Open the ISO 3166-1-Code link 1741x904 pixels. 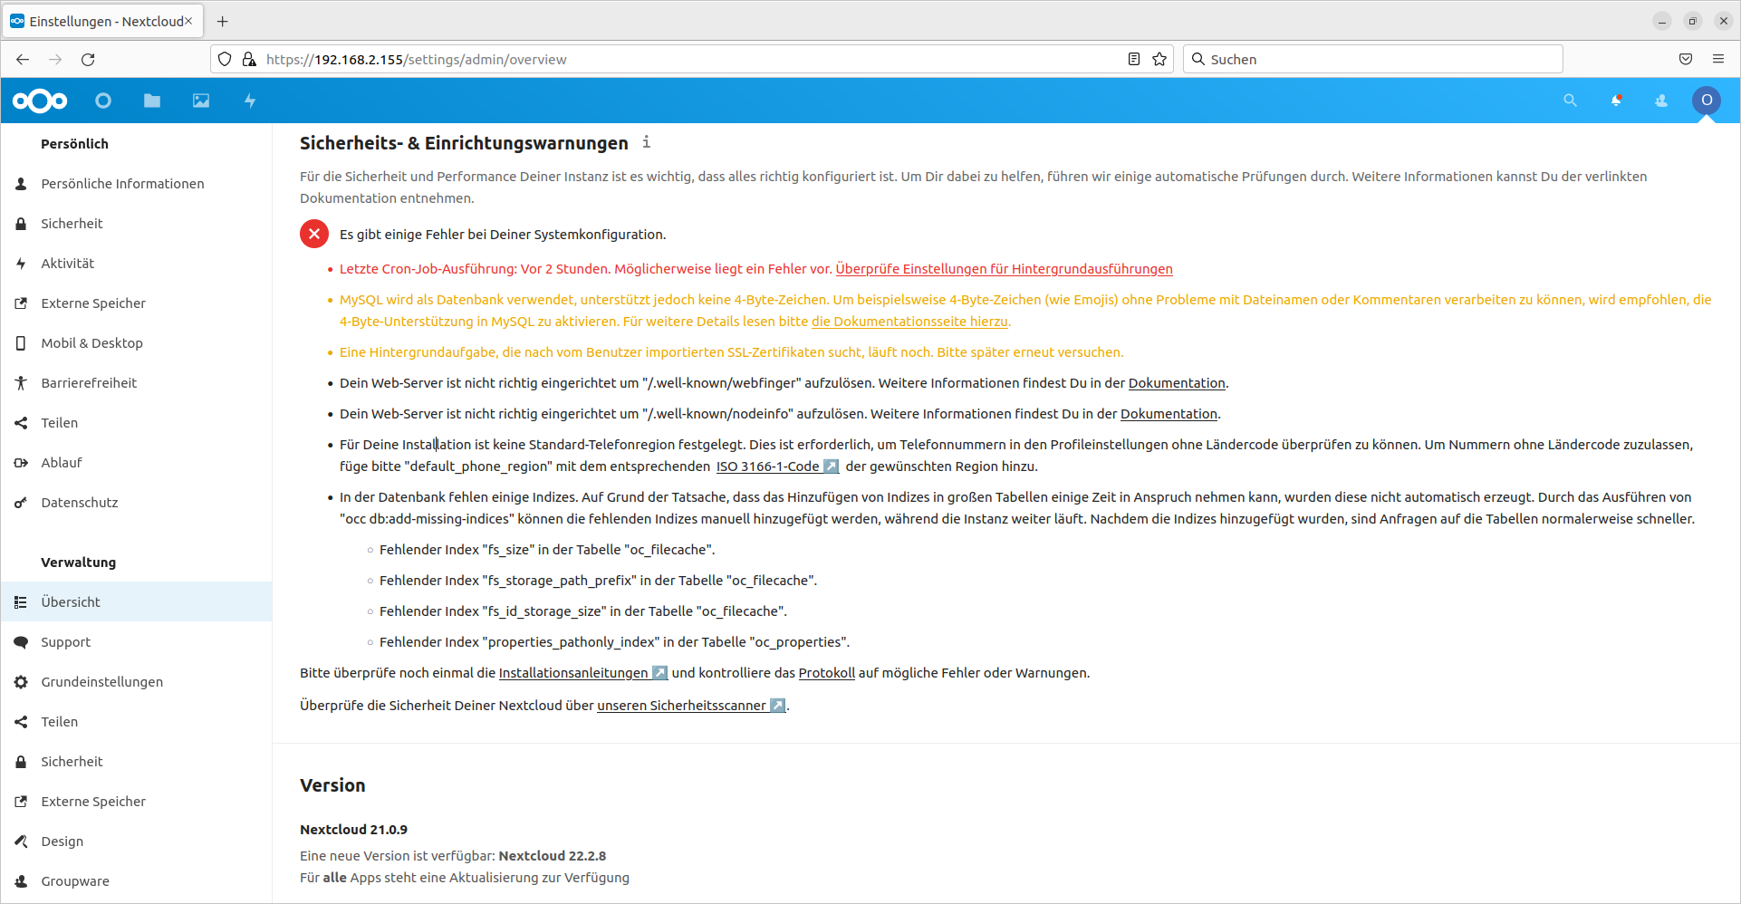tap(777, 466)
